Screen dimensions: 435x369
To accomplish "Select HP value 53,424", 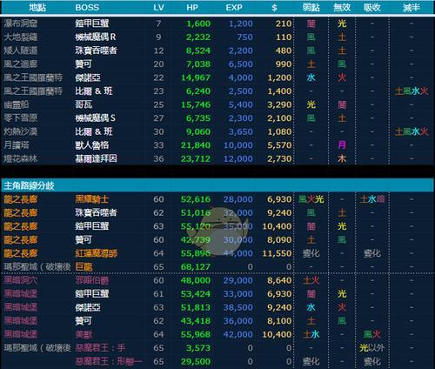I will [196, 294].
